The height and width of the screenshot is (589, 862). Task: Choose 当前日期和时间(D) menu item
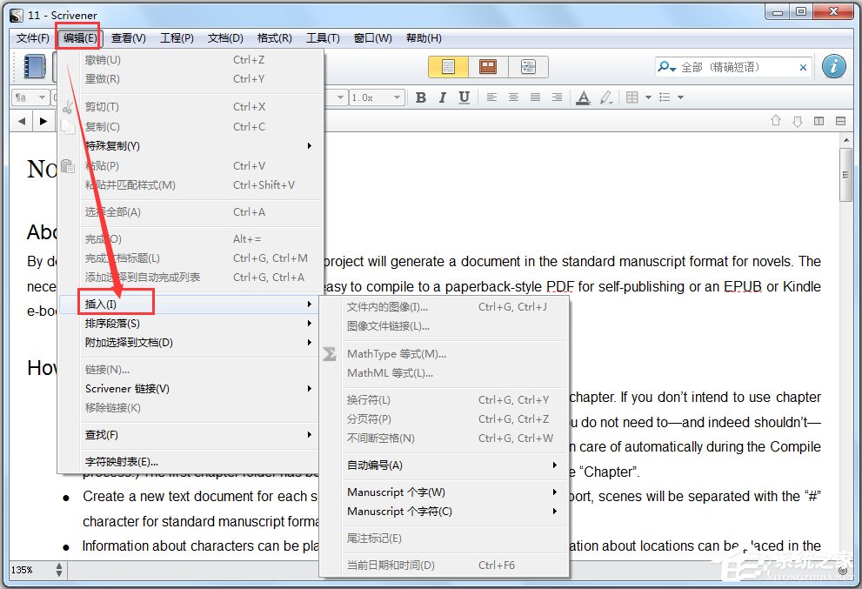tap(444, 566)
